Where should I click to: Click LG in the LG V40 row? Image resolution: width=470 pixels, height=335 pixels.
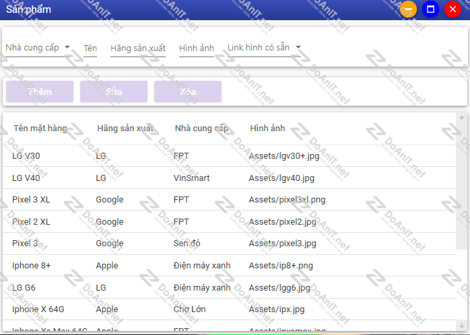101,178
